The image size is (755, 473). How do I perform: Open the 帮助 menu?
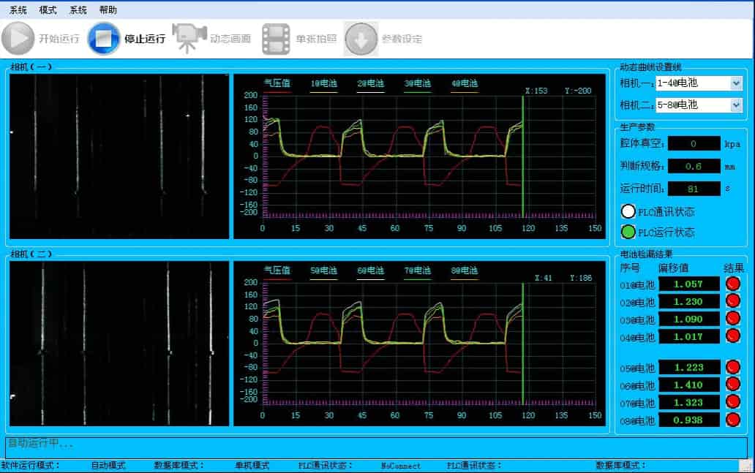coord(108,10)
